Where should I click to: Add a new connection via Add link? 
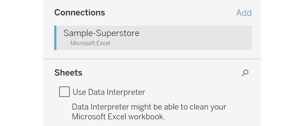click(244, 13)
